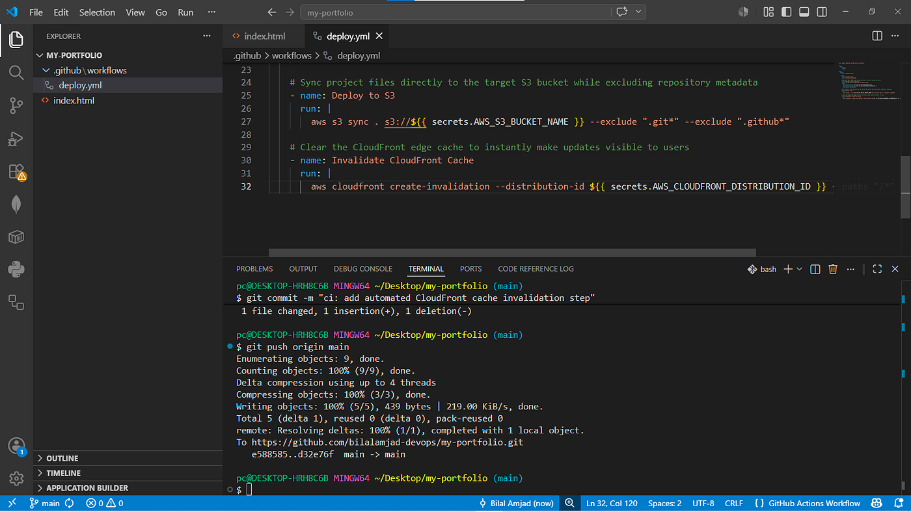The width and height of the screenshot is (911, 512).
Task: Click Synchronize Changes icon in the status bar
Action: click(x=69, y=503)
